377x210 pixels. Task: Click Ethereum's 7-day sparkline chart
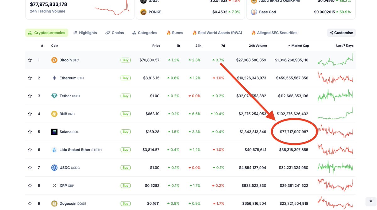(335, 78)
